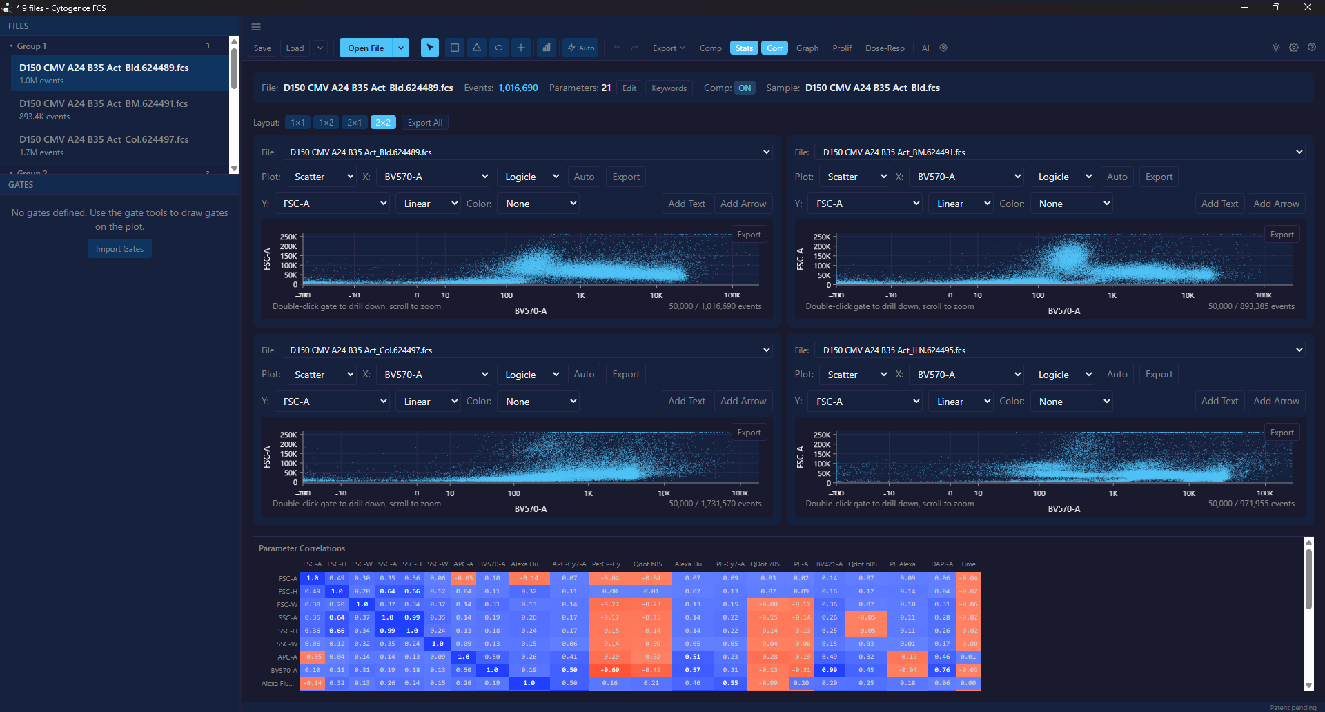Open X scale Logicle dropdown in bottom-right plot

[x=1063, y=375]
